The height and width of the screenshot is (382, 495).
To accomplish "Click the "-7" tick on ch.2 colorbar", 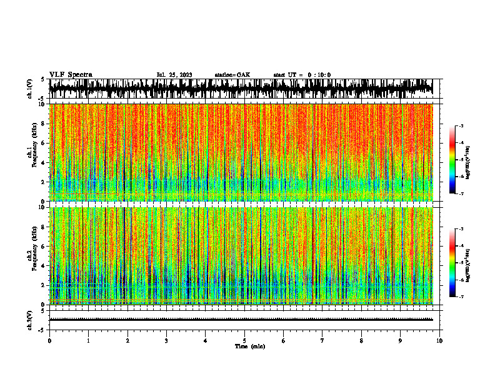I will (x=461, y=297).
